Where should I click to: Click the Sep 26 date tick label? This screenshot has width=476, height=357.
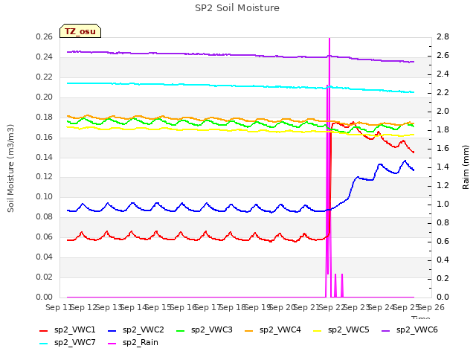point(431,307)
